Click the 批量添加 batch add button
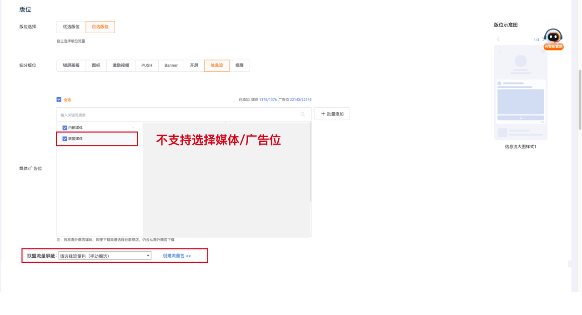This screenshot has height=315, width=582. [x=332, y=114]
